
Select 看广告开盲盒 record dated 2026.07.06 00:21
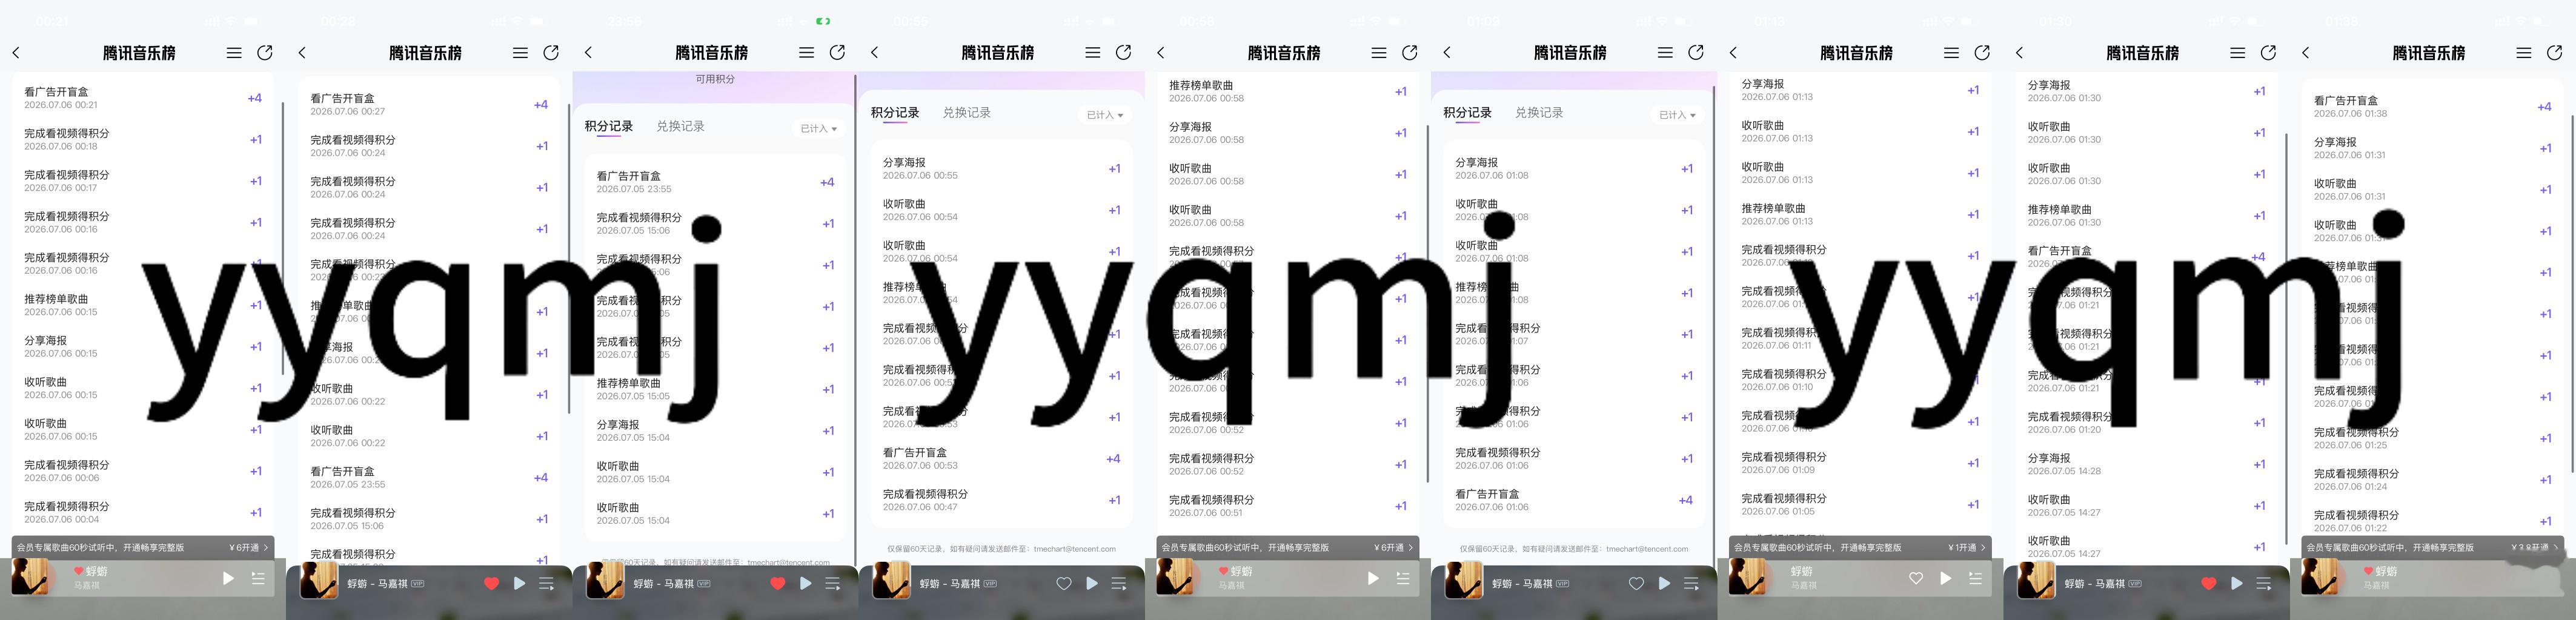coord(143,97)
